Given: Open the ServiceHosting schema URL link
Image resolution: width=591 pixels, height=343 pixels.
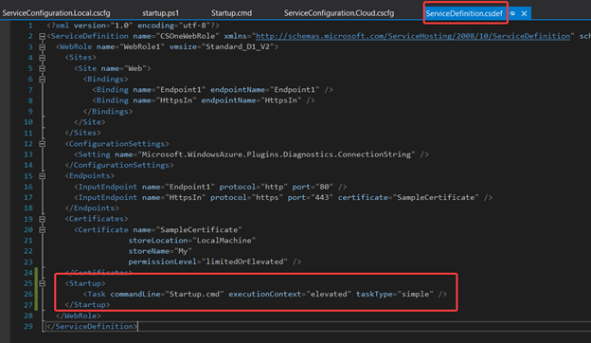Looking at the screenshot, I should (x=413, y=36).
